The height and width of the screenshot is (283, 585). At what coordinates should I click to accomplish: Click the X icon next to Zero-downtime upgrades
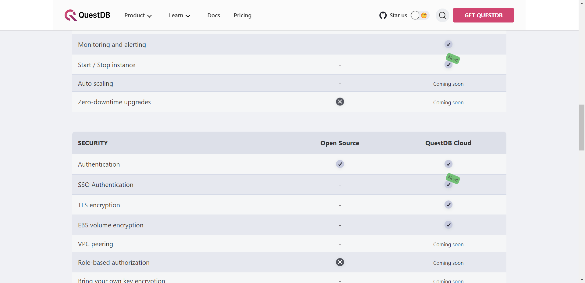click(340, 102)
